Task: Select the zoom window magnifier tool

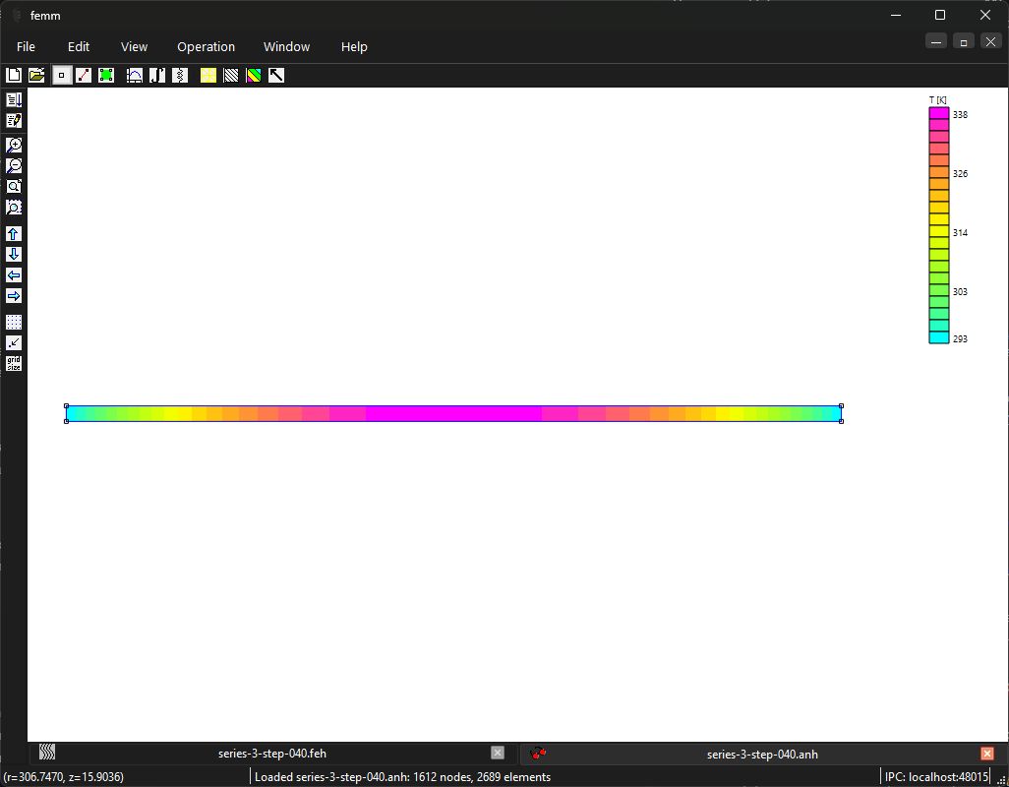Action: [x=14, y=186]
